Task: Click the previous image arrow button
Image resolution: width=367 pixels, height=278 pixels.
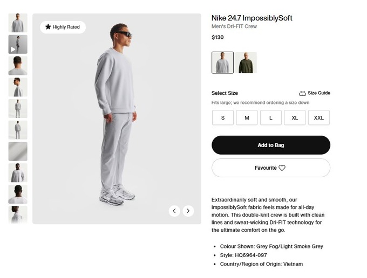Action: click(x=174, y=211)
